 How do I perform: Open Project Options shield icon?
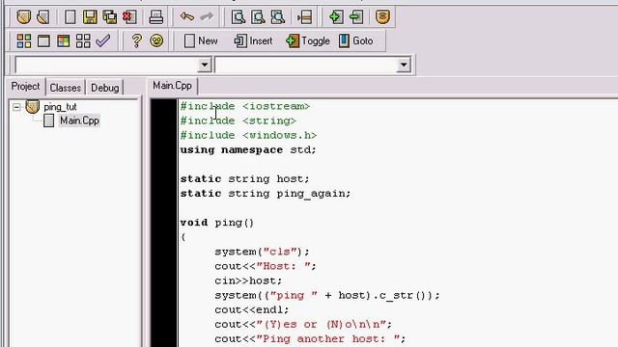point(382,17)
